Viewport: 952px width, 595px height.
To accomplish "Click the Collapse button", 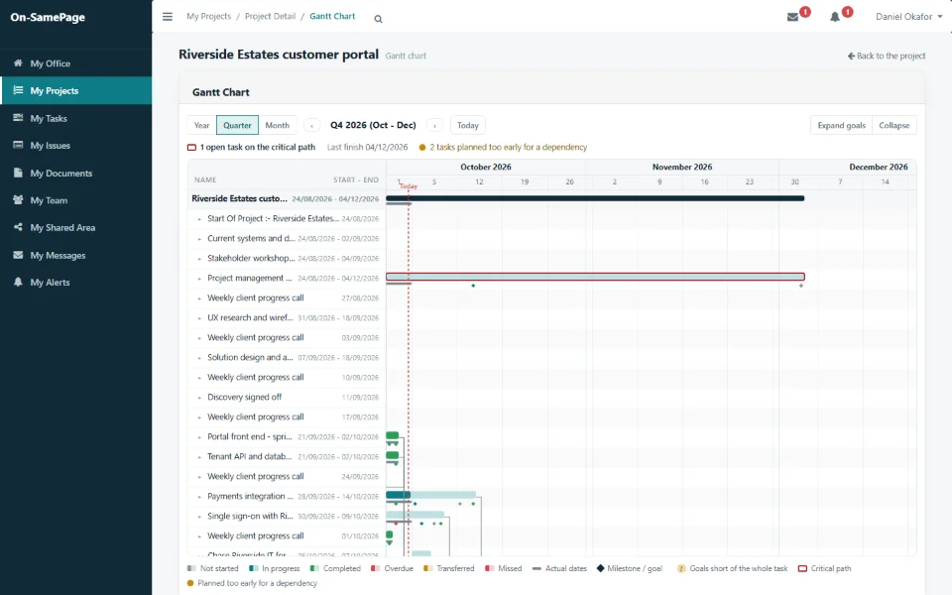I will click(893, 125).
